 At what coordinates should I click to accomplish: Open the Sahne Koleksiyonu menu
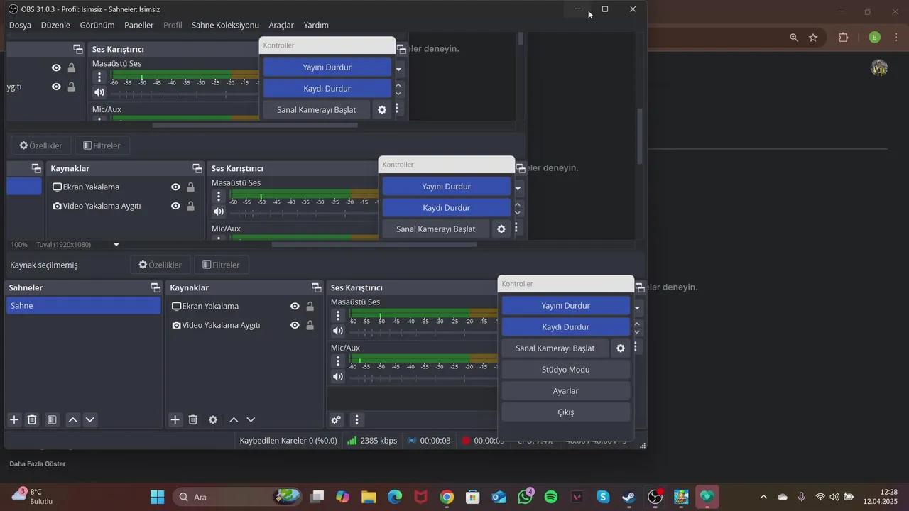(x=225, y=25)
